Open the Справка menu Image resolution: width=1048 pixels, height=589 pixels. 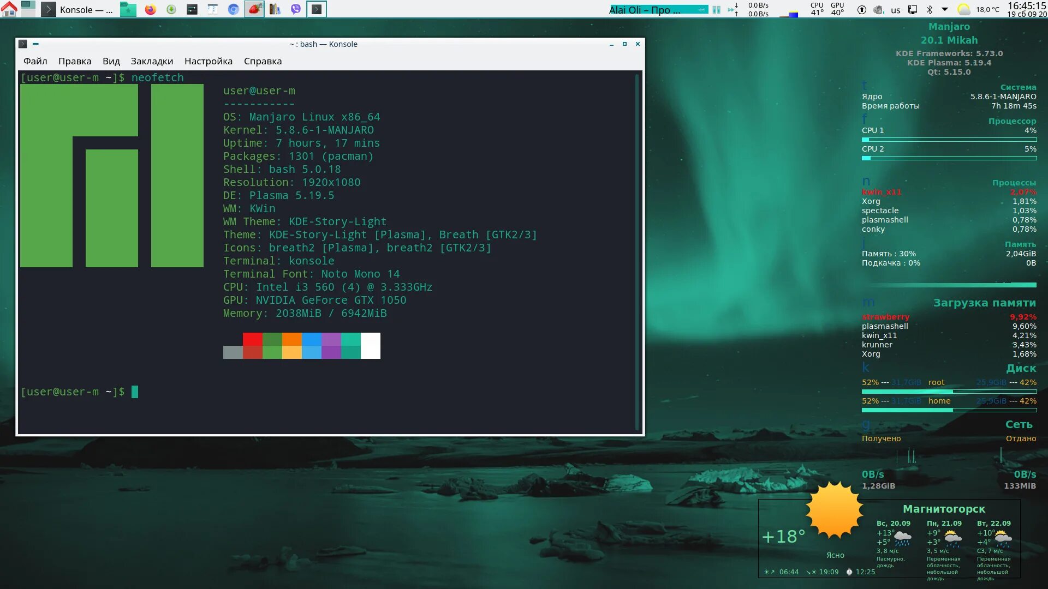[x=263, y=61]
